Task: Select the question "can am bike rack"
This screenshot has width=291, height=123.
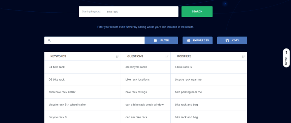Action: tap(136, 117)
